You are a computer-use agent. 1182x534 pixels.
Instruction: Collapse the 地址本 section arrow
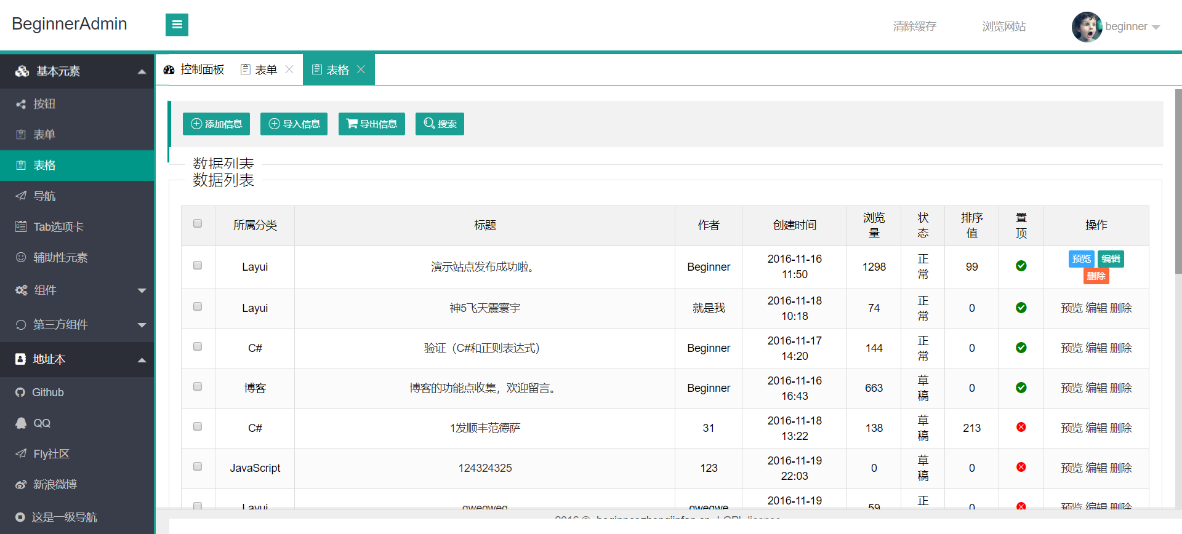click(142, 360)
